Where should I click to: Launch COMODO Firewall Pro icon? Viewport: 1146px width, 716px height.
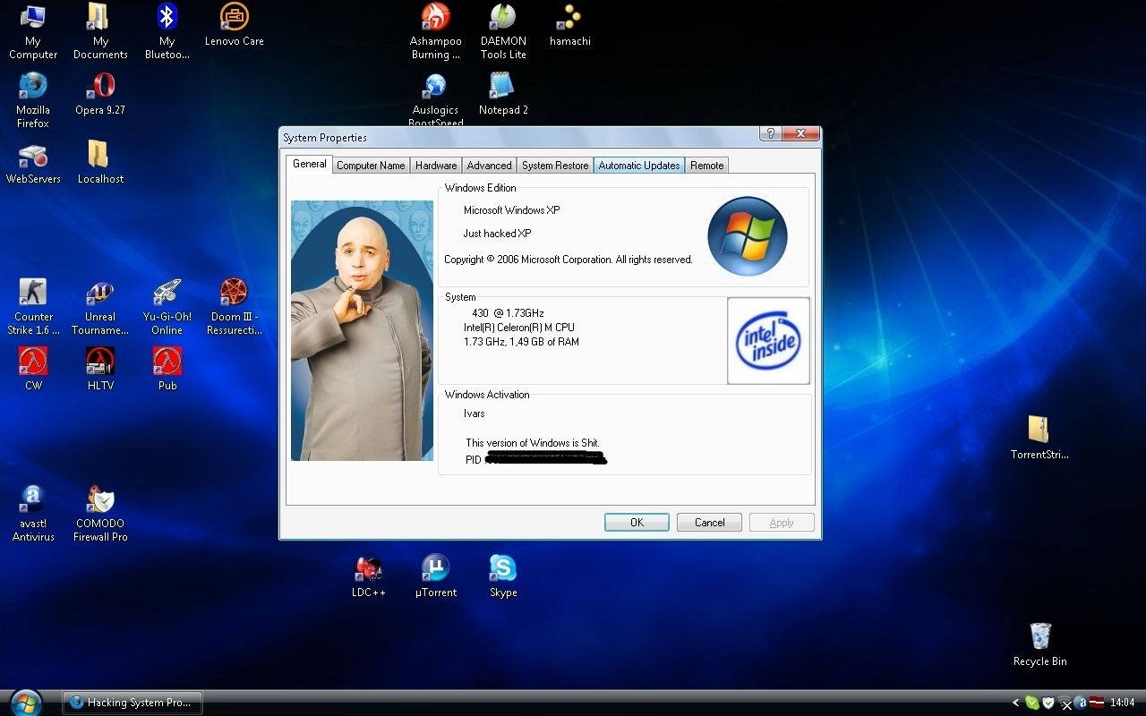[100, 513]
